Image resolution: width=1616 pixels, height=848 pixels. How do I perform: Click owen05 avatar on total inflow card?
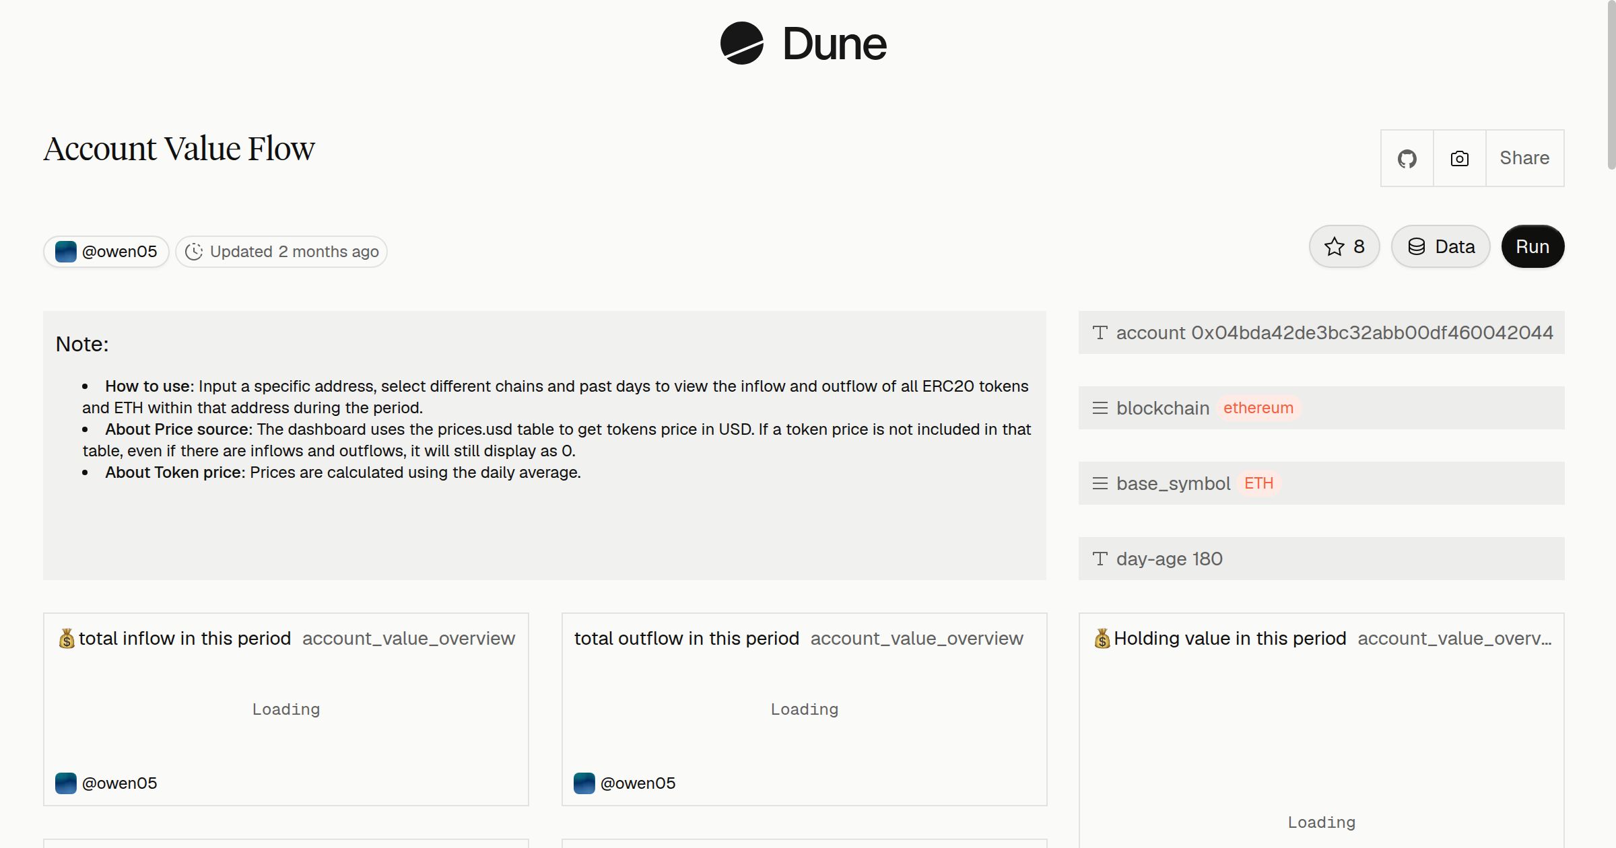(x=65, y=783)
